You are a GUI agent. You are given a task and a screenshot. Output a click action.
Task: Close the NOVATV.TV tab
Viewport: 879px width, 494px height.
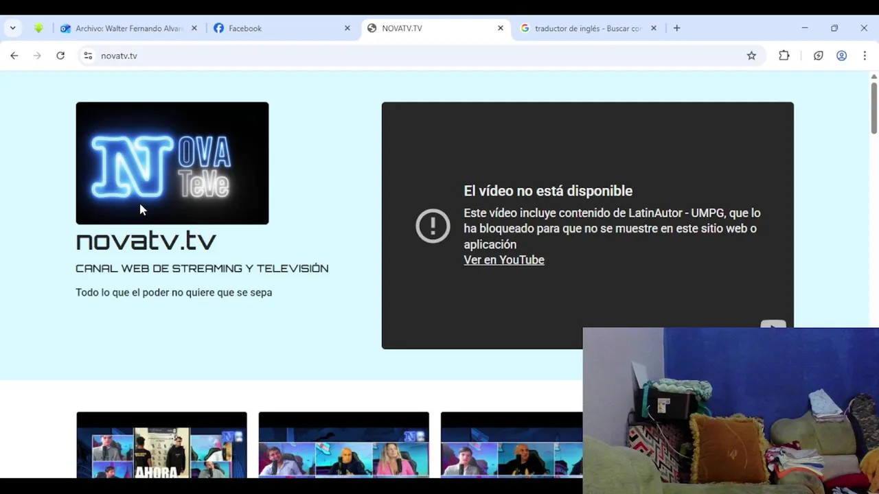[x=501, y=28]
